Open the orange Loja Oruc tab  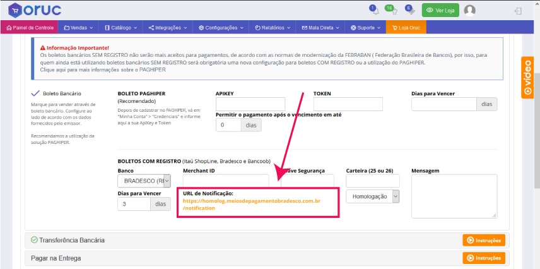point(406,28)
